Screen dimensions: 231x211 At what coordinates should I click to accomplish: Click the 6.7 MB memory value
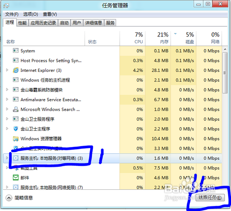pos(161,100)
